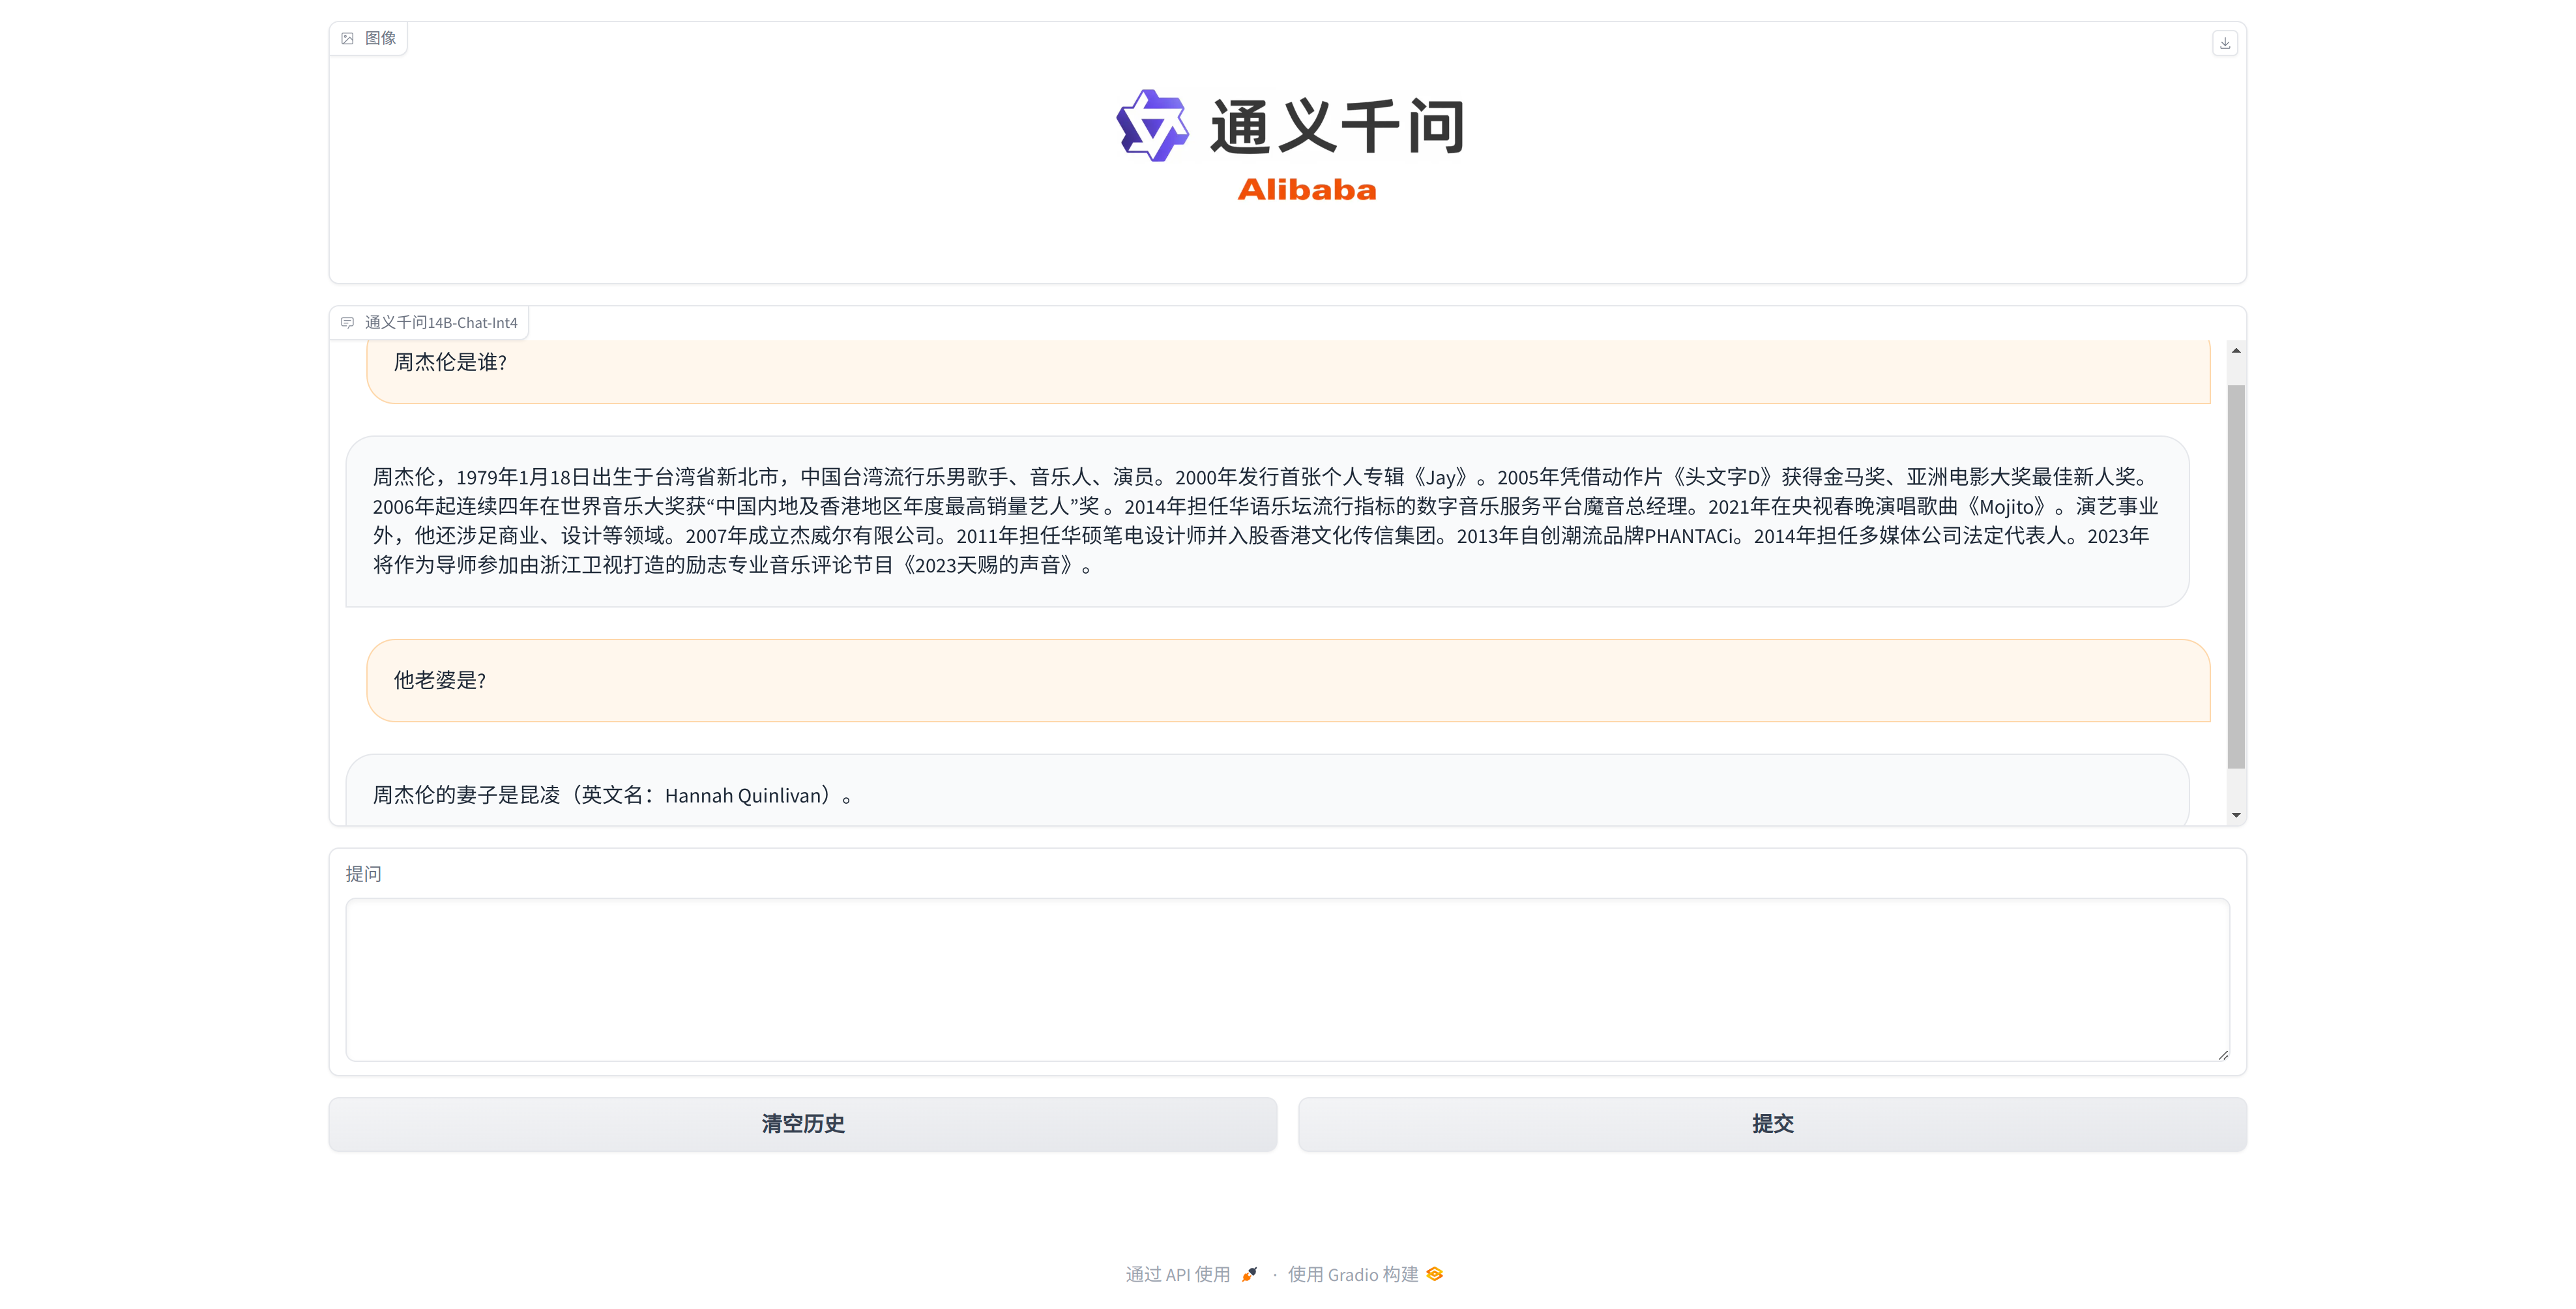Click the chat scrollbar down arrow
The image size is (2576, 1309).
pyautogui.click(x=2236, y=815)
